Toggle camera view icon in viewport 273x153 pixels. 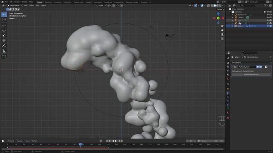(x=222, y=34)
